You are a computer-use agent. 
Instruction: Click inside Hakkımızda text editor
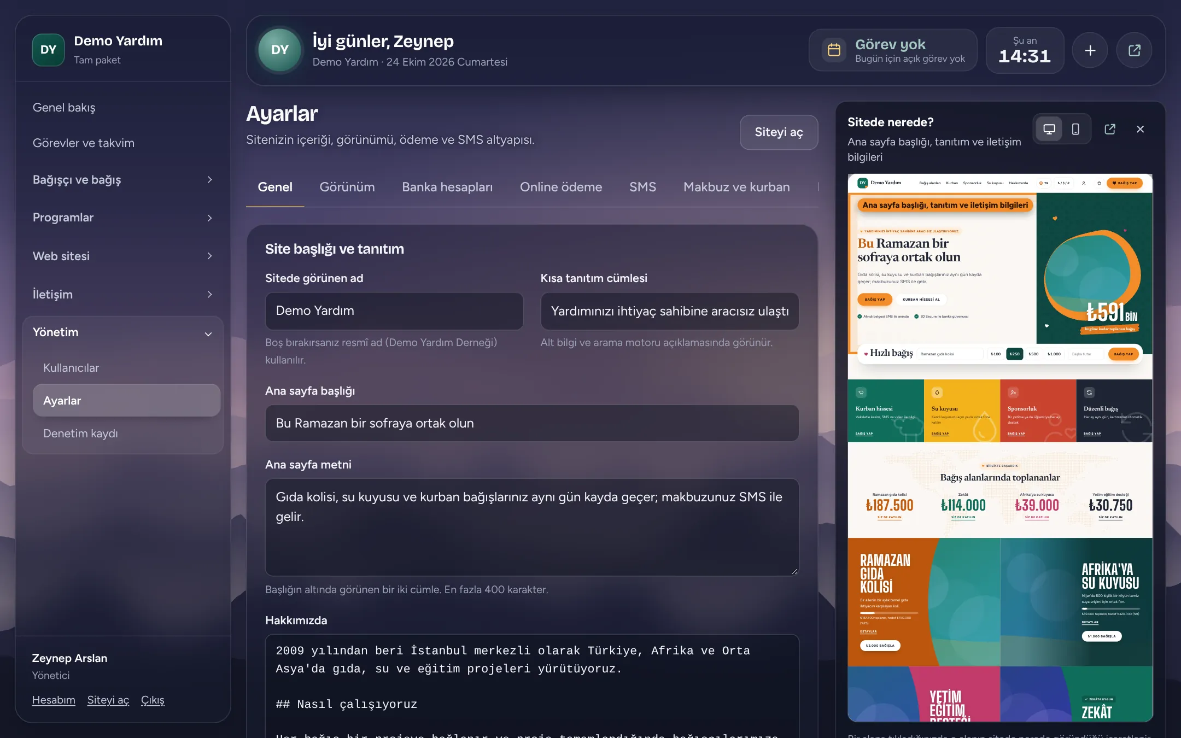(532, 686)
